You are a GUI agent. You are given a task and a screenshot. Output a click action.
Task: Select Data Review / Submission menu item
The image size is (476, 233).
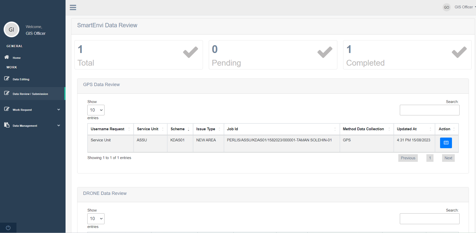tap(30, 94)
